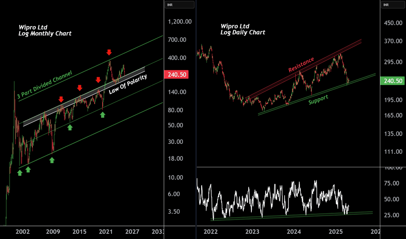
Task: Select the 'Law Of Polarity' annotation
Action: 128,84
